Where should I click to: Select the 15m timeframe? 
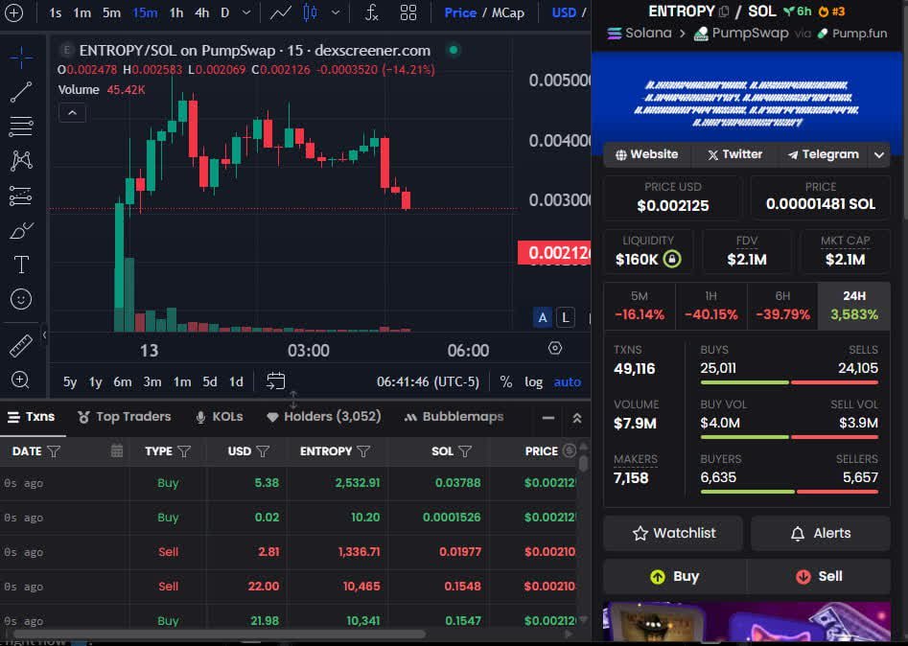coord(145,12)
